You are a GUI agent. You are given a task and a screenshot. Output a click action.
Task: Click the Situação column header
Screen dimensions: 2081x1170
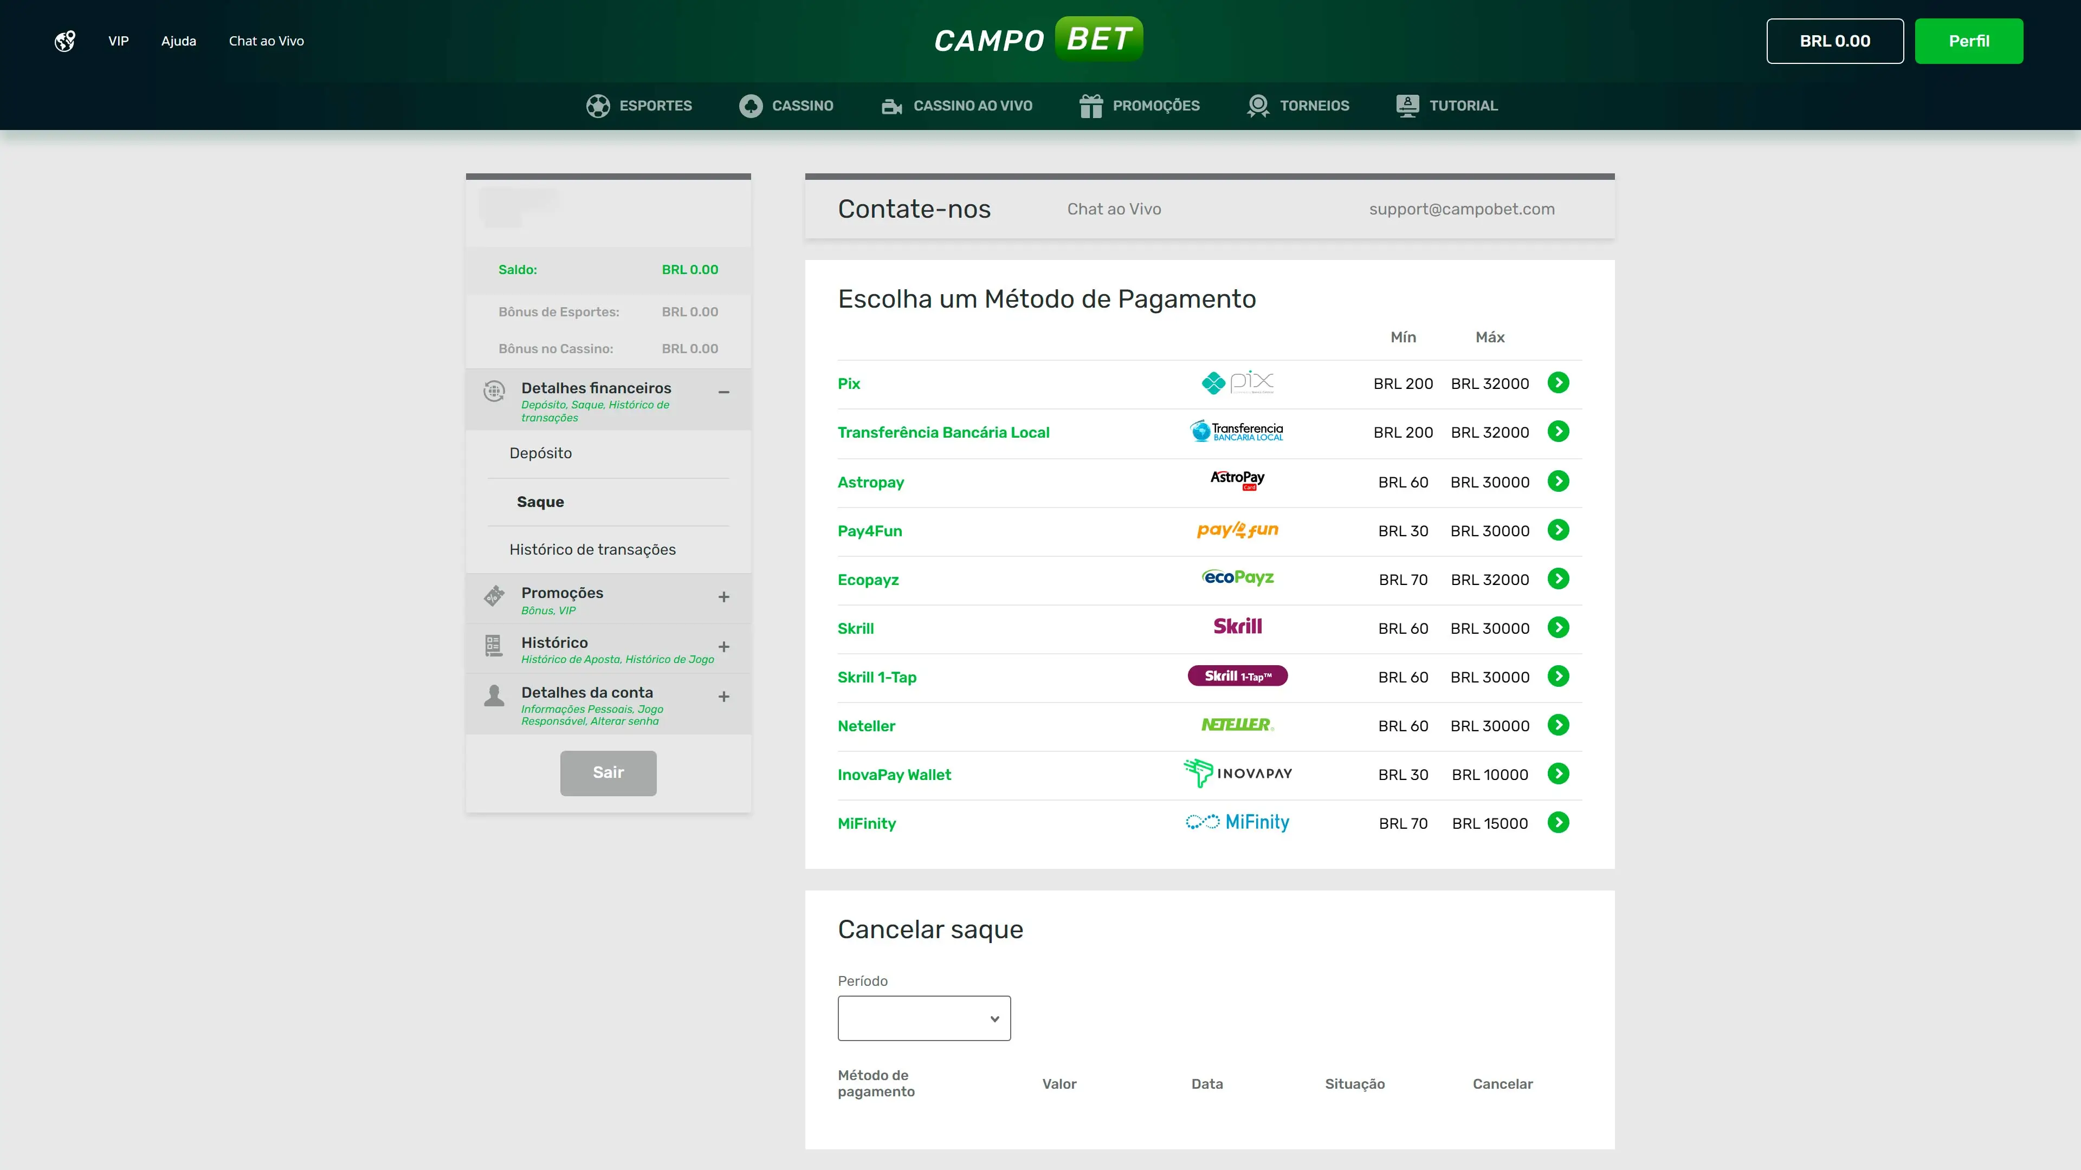point(1355,1083)
